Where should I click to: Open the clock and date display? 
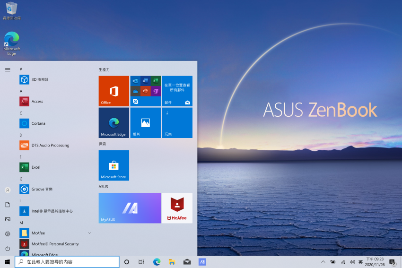point(375,262)
